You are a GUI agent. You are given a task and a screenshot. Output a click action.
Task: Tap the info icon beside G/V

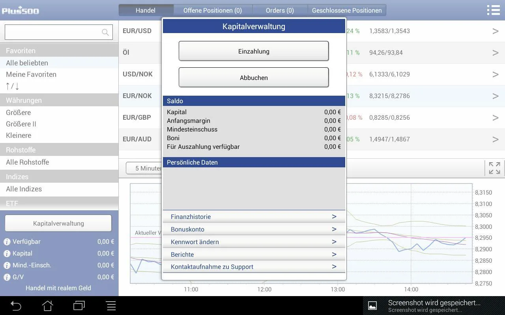click(7, 277)
